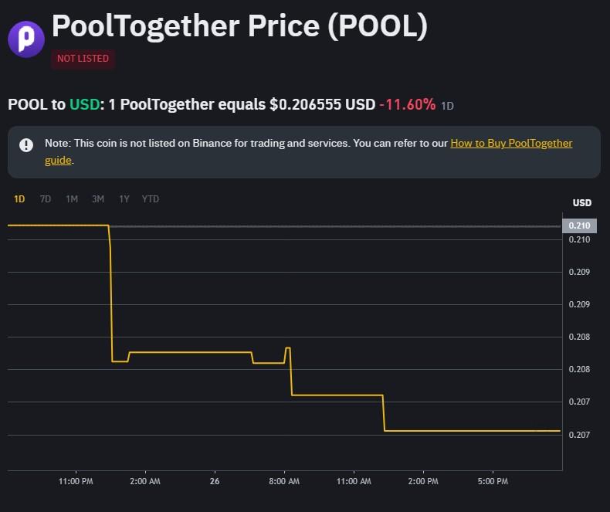Select the 1Y timeframe tab

coord(124,199)
